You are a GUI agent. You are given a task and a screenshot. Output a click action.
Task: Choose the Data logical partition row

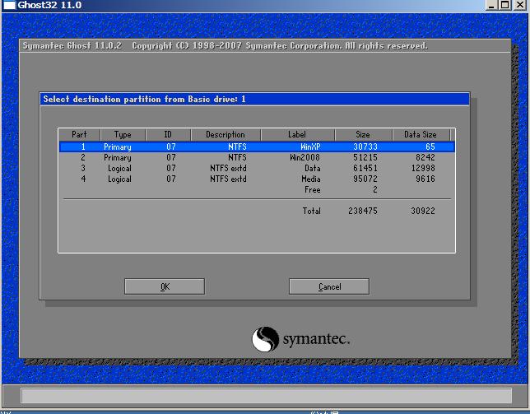pyautogui.click(x=257, y=168)
